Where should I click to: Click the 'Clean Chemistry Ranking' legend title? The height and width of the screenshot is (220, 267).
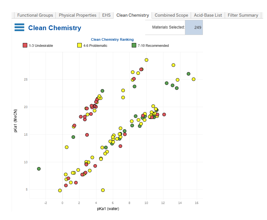pyautogui.click(x=112, y=39)
